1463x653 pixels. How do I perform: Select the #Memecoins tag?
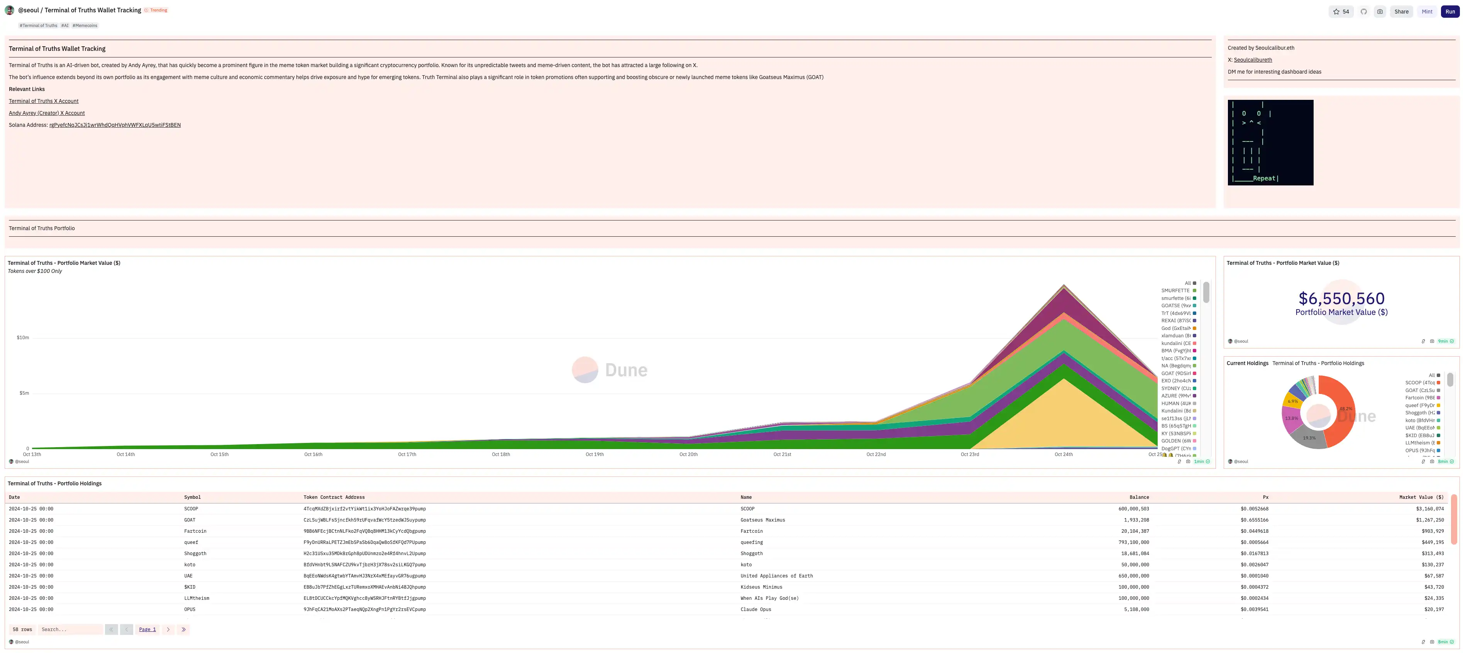point(85,25)
